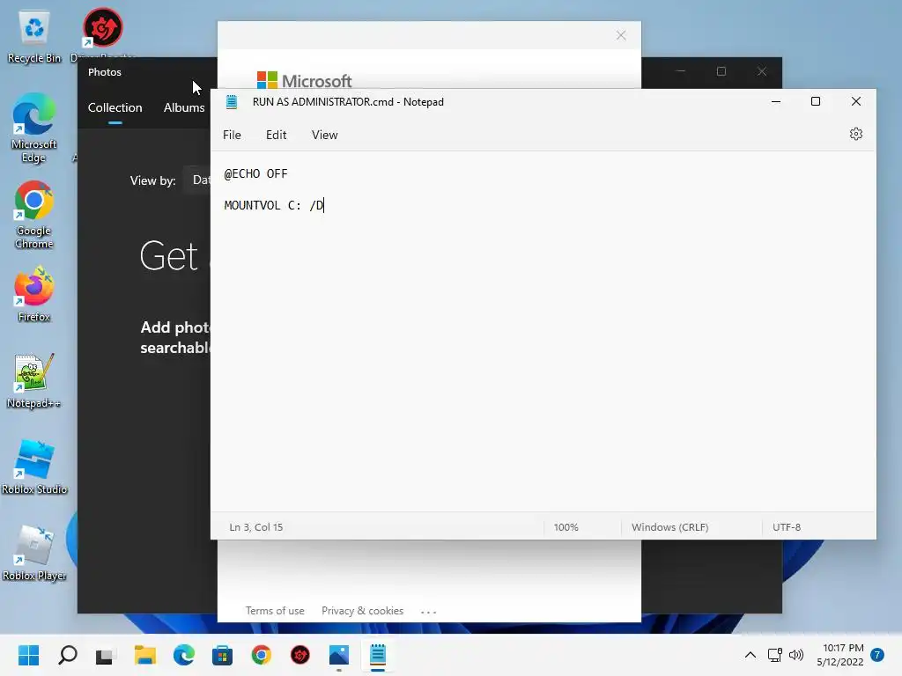902x676 pixels.
Task: Open more options ellipsis in Microsoft dialog
Action: pos(429,612)
